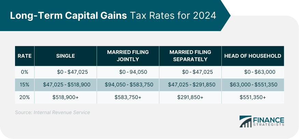The height and width of the screenshot is (139, 299).
Task: Click the $63,000 - $551,350 cell
Action: coord(253,84)
